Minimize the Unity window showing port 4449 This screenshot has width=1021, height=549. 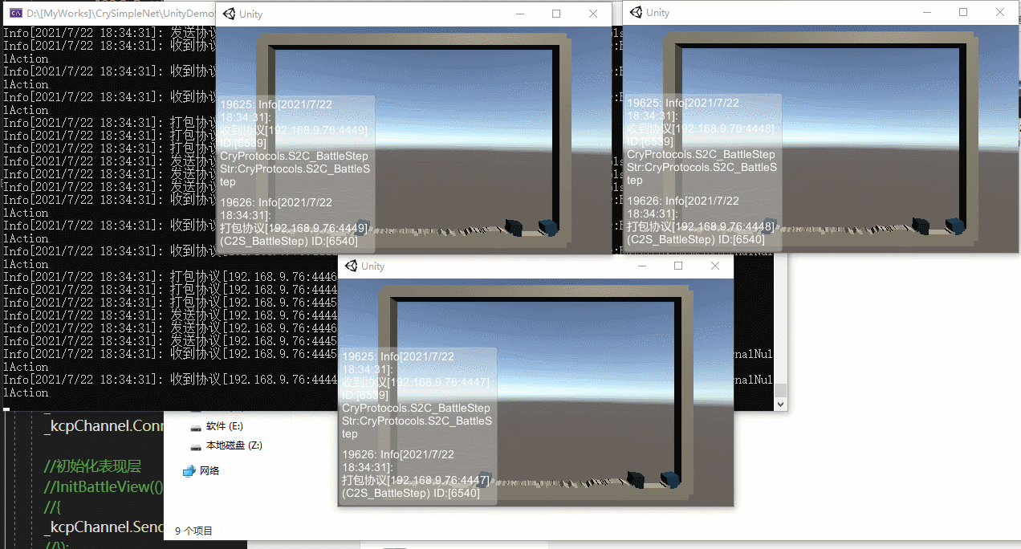(519, 14)
